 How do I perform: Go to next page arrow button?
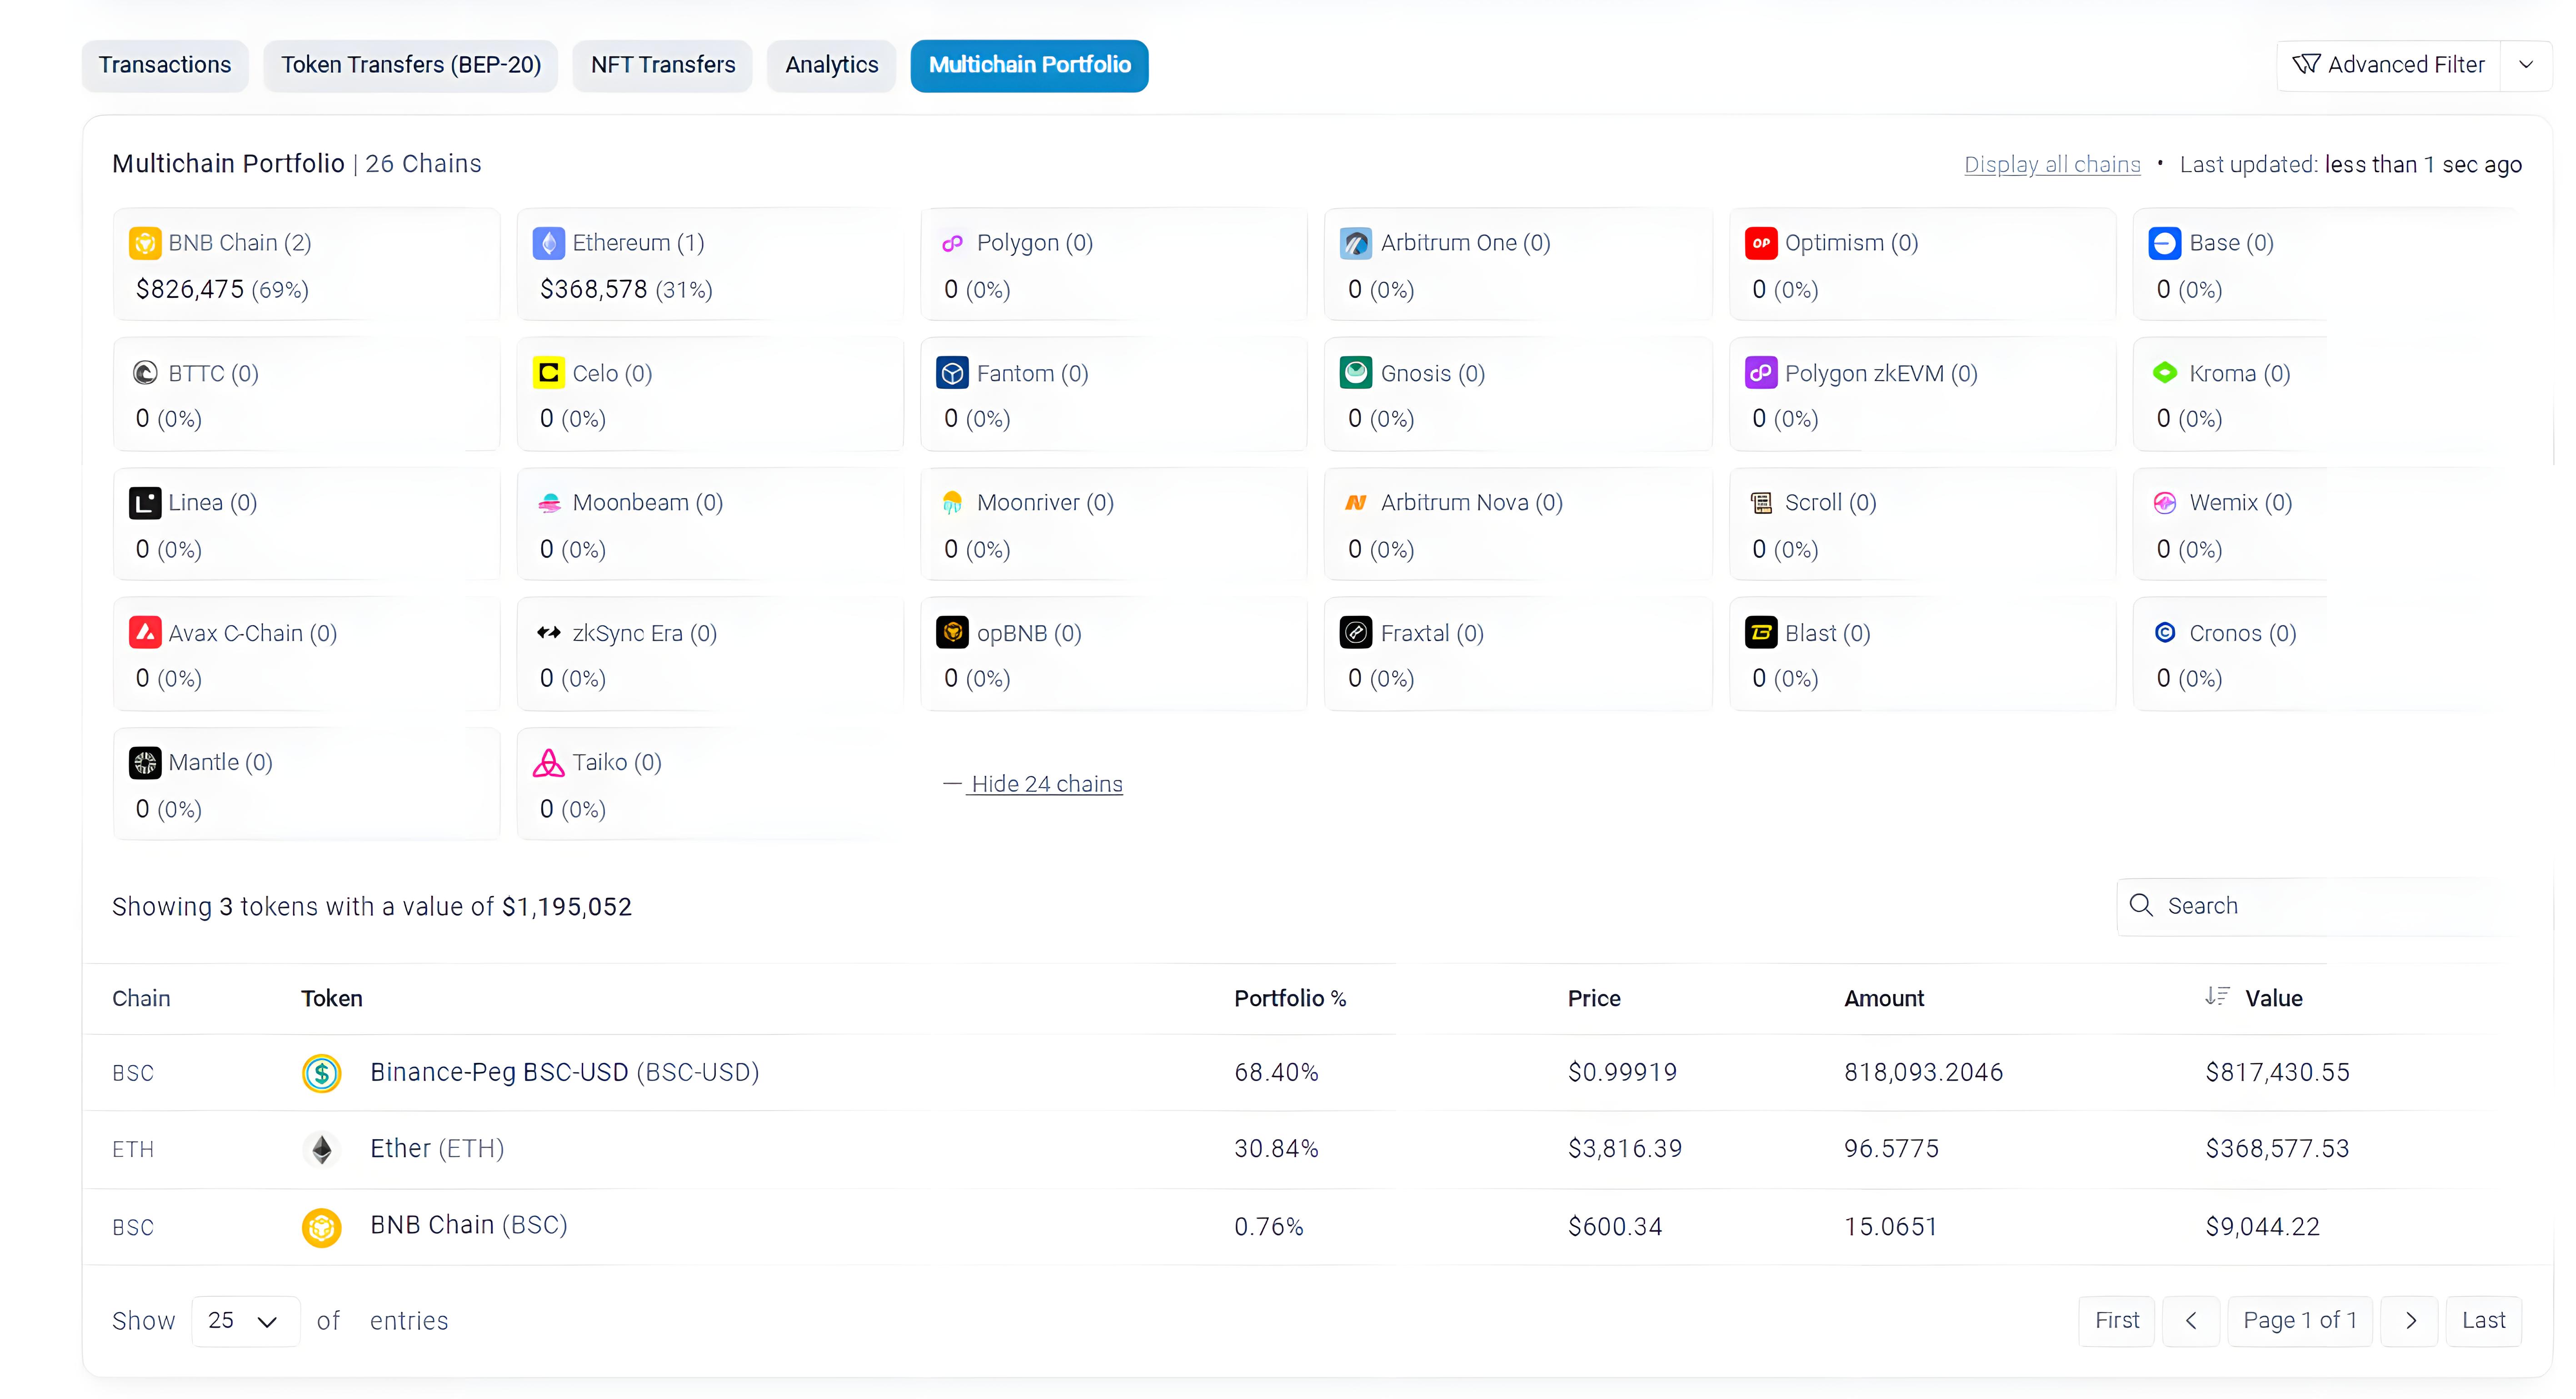point(2410,1321)
